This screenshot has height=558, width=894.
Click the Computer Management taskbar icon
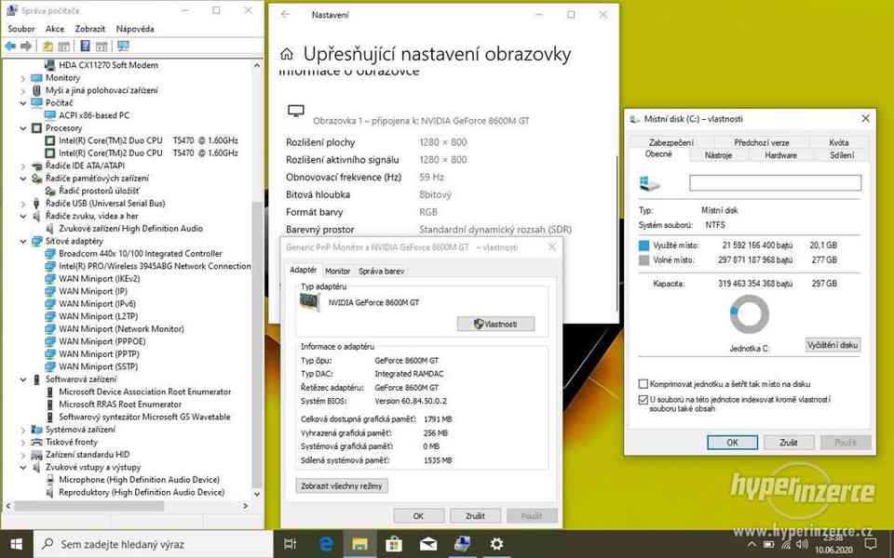tap(463, 544)
